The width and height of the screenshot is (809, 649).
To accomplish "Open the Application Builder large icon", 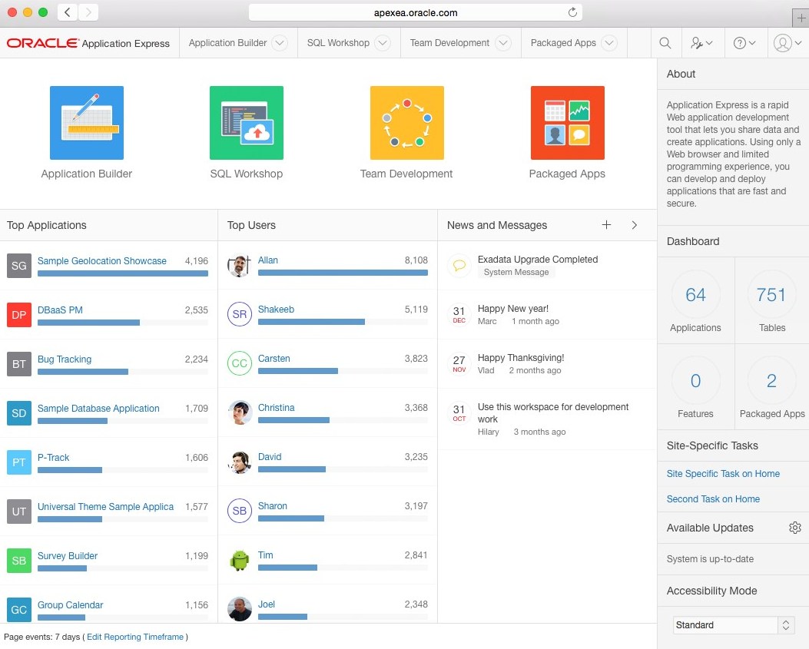I will pyautogui.click(x=87, y=123).
